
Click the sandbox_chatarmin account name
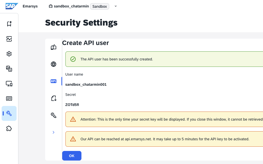coord(71,6)
